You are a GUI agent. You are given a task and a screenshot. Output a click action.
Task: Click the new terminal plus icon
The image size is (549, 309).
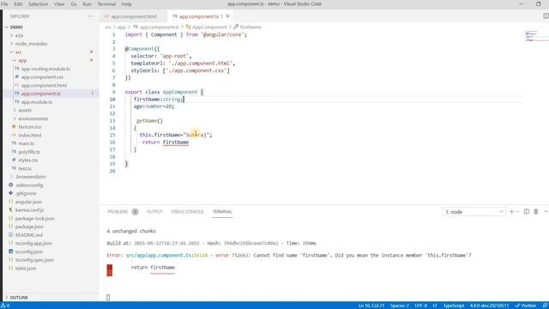coord(511,212)
